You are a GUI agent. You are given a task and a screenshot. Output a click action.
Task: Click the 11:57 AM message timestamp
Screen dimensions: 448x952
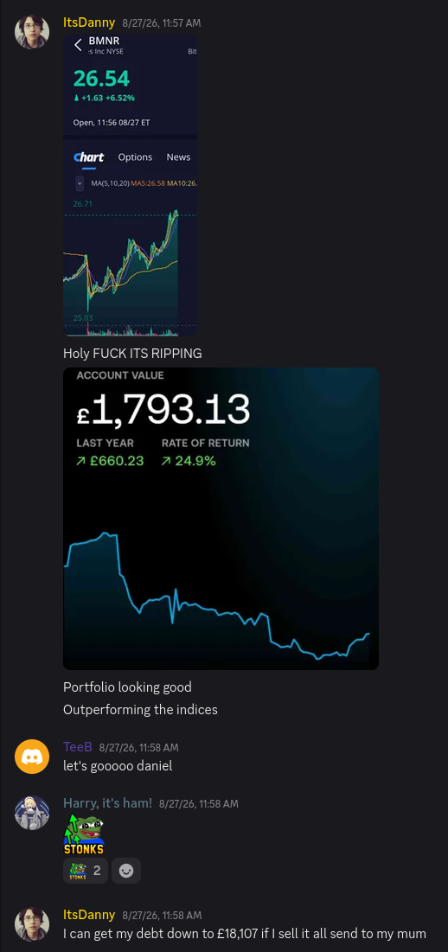click(162, 23)
